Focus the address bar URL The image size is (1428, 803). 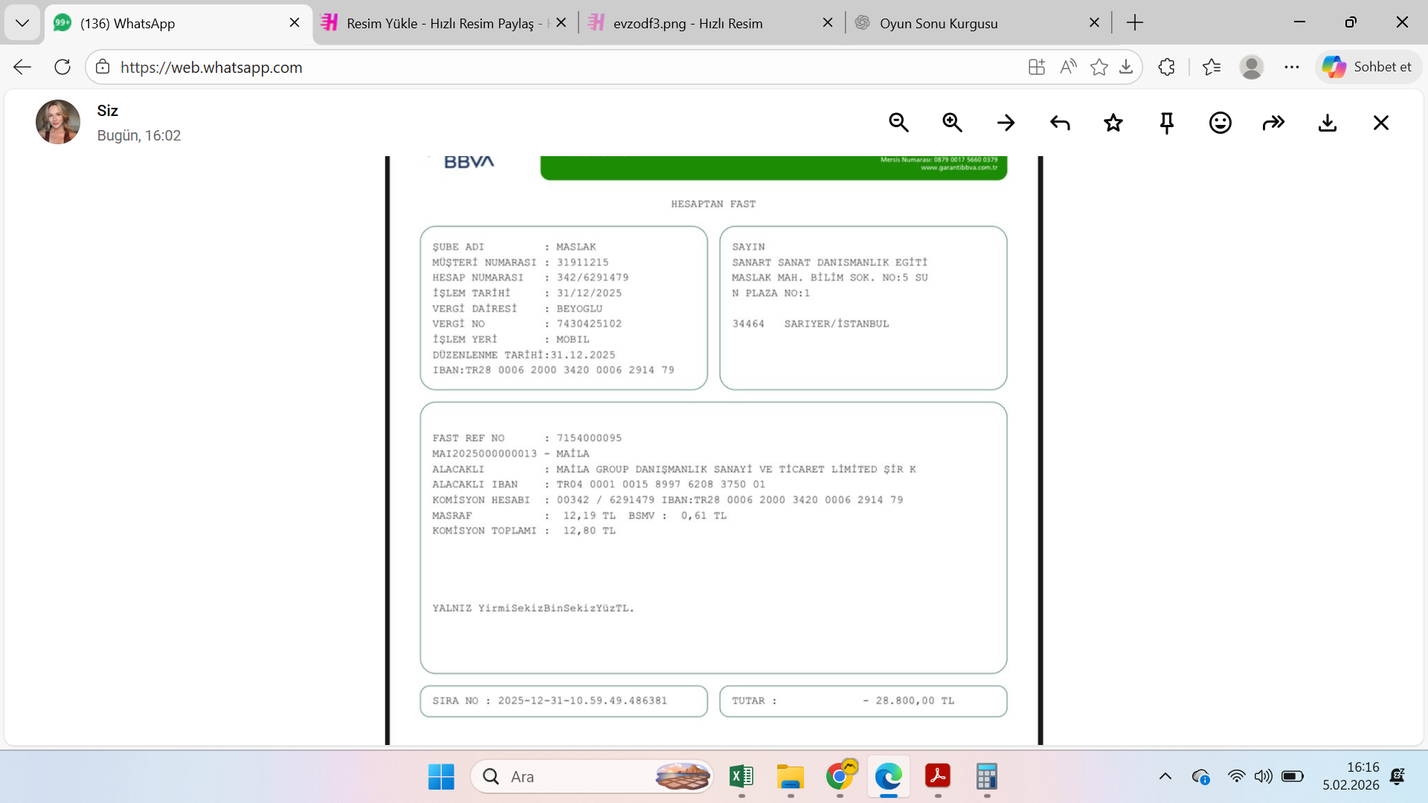(565, 67)
